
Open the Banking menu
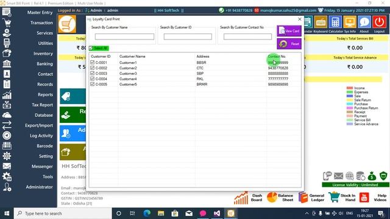pos(44,64)
